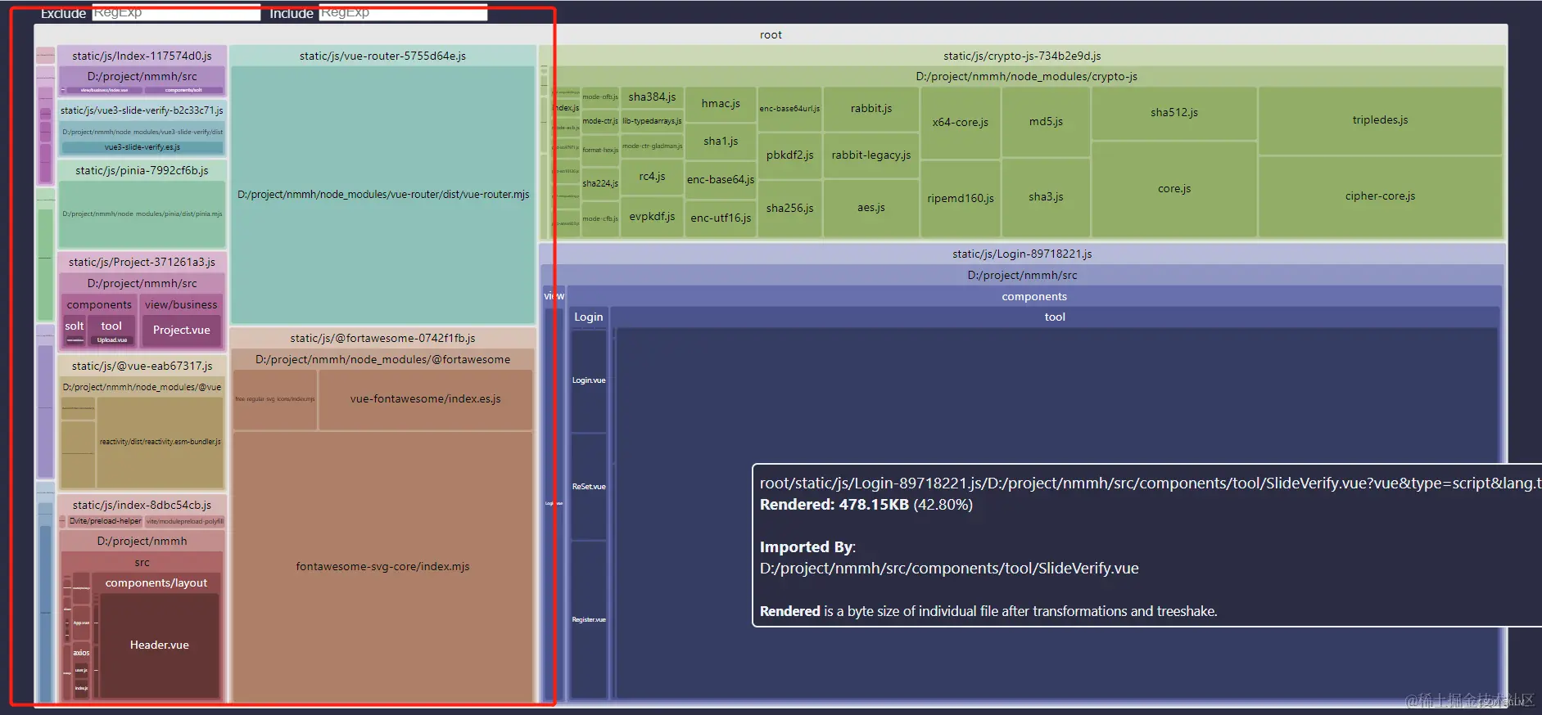Screen dimensions: 1542x715
Task: Click the mode-ctr.js block
Action: click(599, 121)
